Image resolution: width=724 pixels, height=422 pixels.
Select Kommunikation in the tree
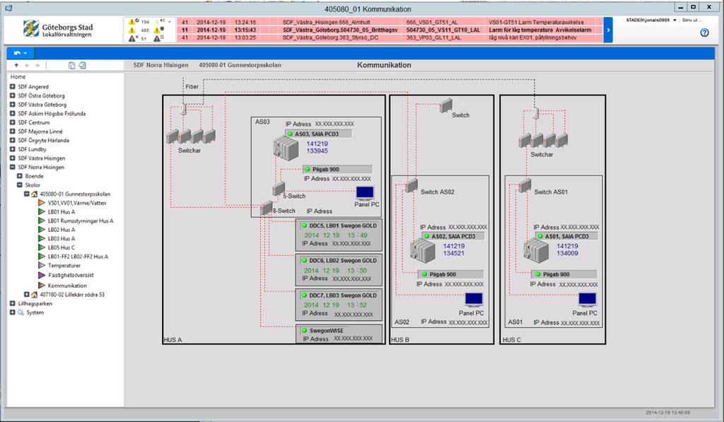[x=67, y=286]
